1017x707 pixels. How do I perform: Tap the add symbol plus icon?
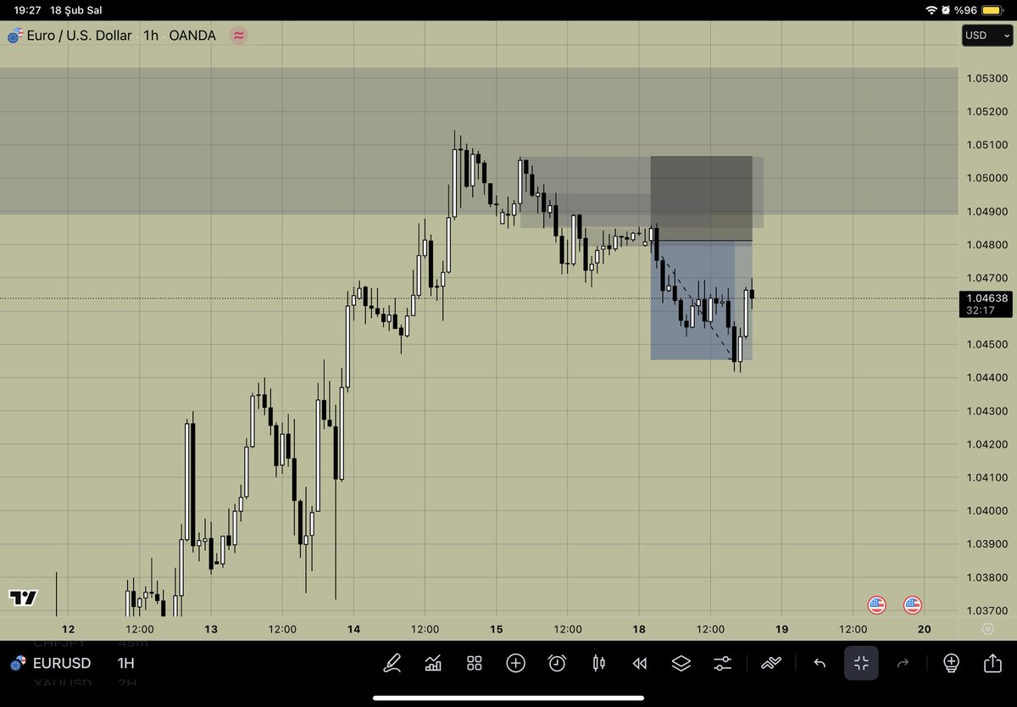pyautogui.click(x=515, y=663)
